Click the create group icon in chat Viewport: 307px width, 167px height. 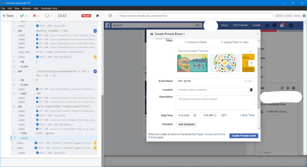click(x=288, y=88)
